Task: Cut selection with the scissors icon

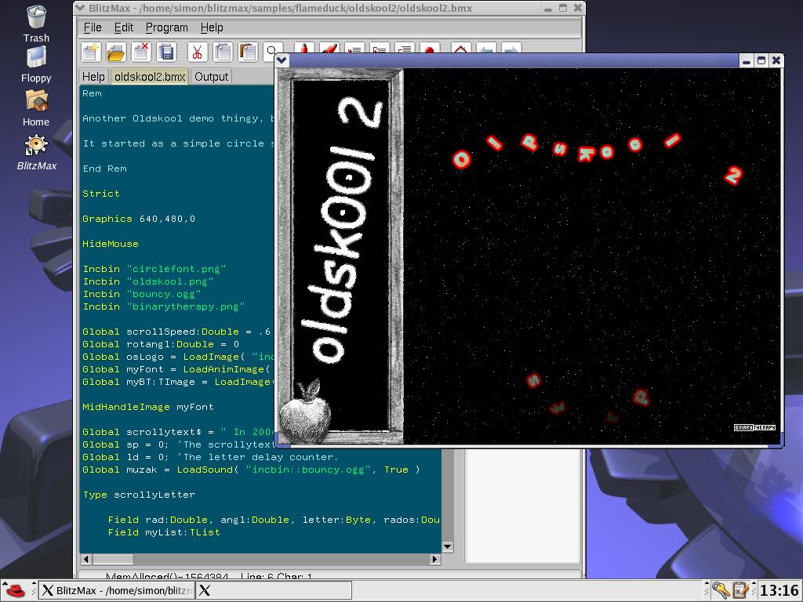Action: [x=197, y=52]
